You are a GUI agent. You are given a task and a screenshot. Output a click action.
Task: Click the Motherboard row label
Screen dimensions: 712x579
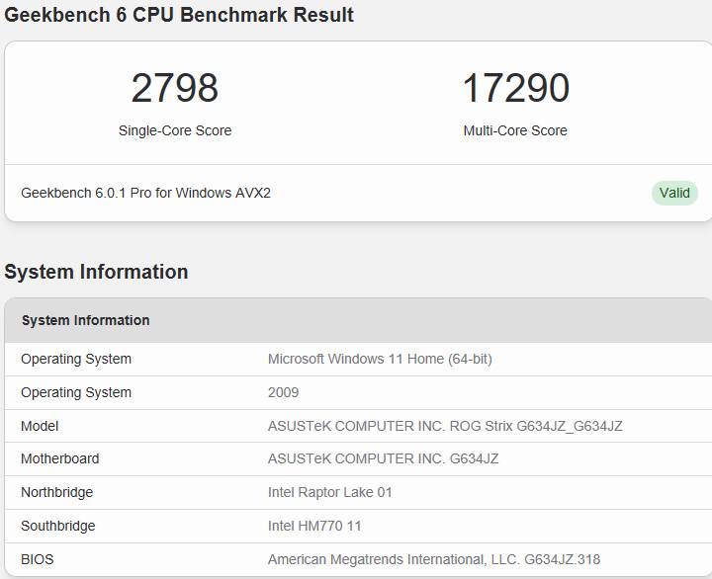coord(59,458)
